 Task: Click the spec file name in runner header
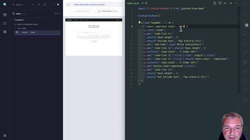[21, 14]
